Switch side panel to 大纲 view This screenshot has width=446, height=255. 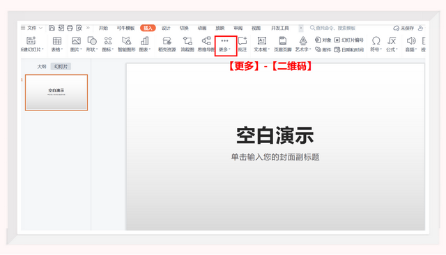click(x=42, y=67)
